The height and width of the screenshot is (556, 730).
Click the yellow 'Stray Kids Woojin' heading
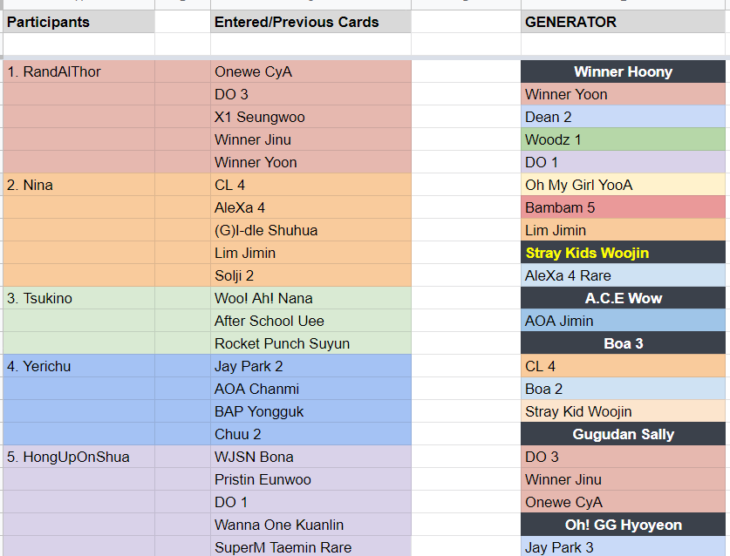point(623,253)
